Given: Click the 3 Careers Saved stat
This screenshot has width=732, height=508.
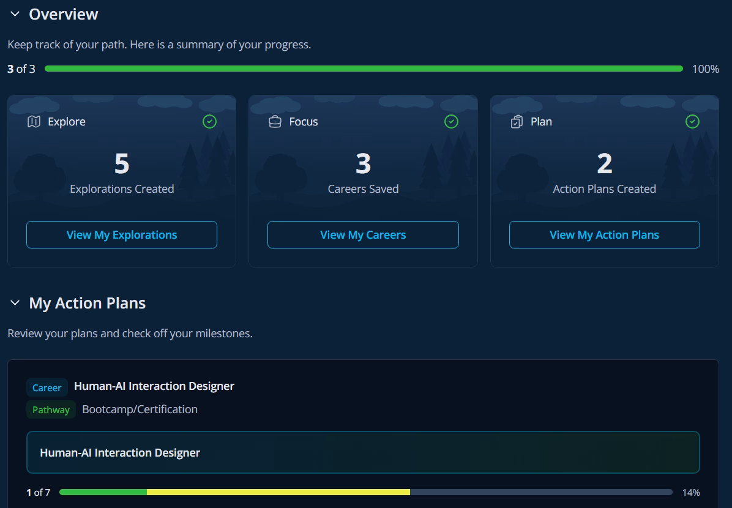Looking at the screenshot, I should [362, 163].
